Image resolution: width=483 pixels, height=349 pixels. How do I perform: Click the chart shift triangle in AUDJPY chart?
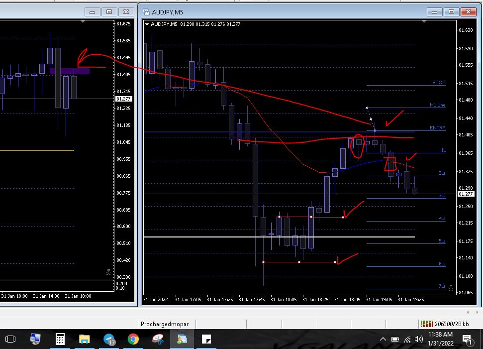pos(424,21)
